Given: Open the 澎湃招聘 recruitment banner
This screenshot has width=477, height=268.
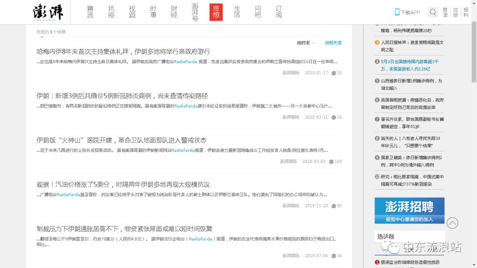Looking at the screenshot, I should point(409,210).
